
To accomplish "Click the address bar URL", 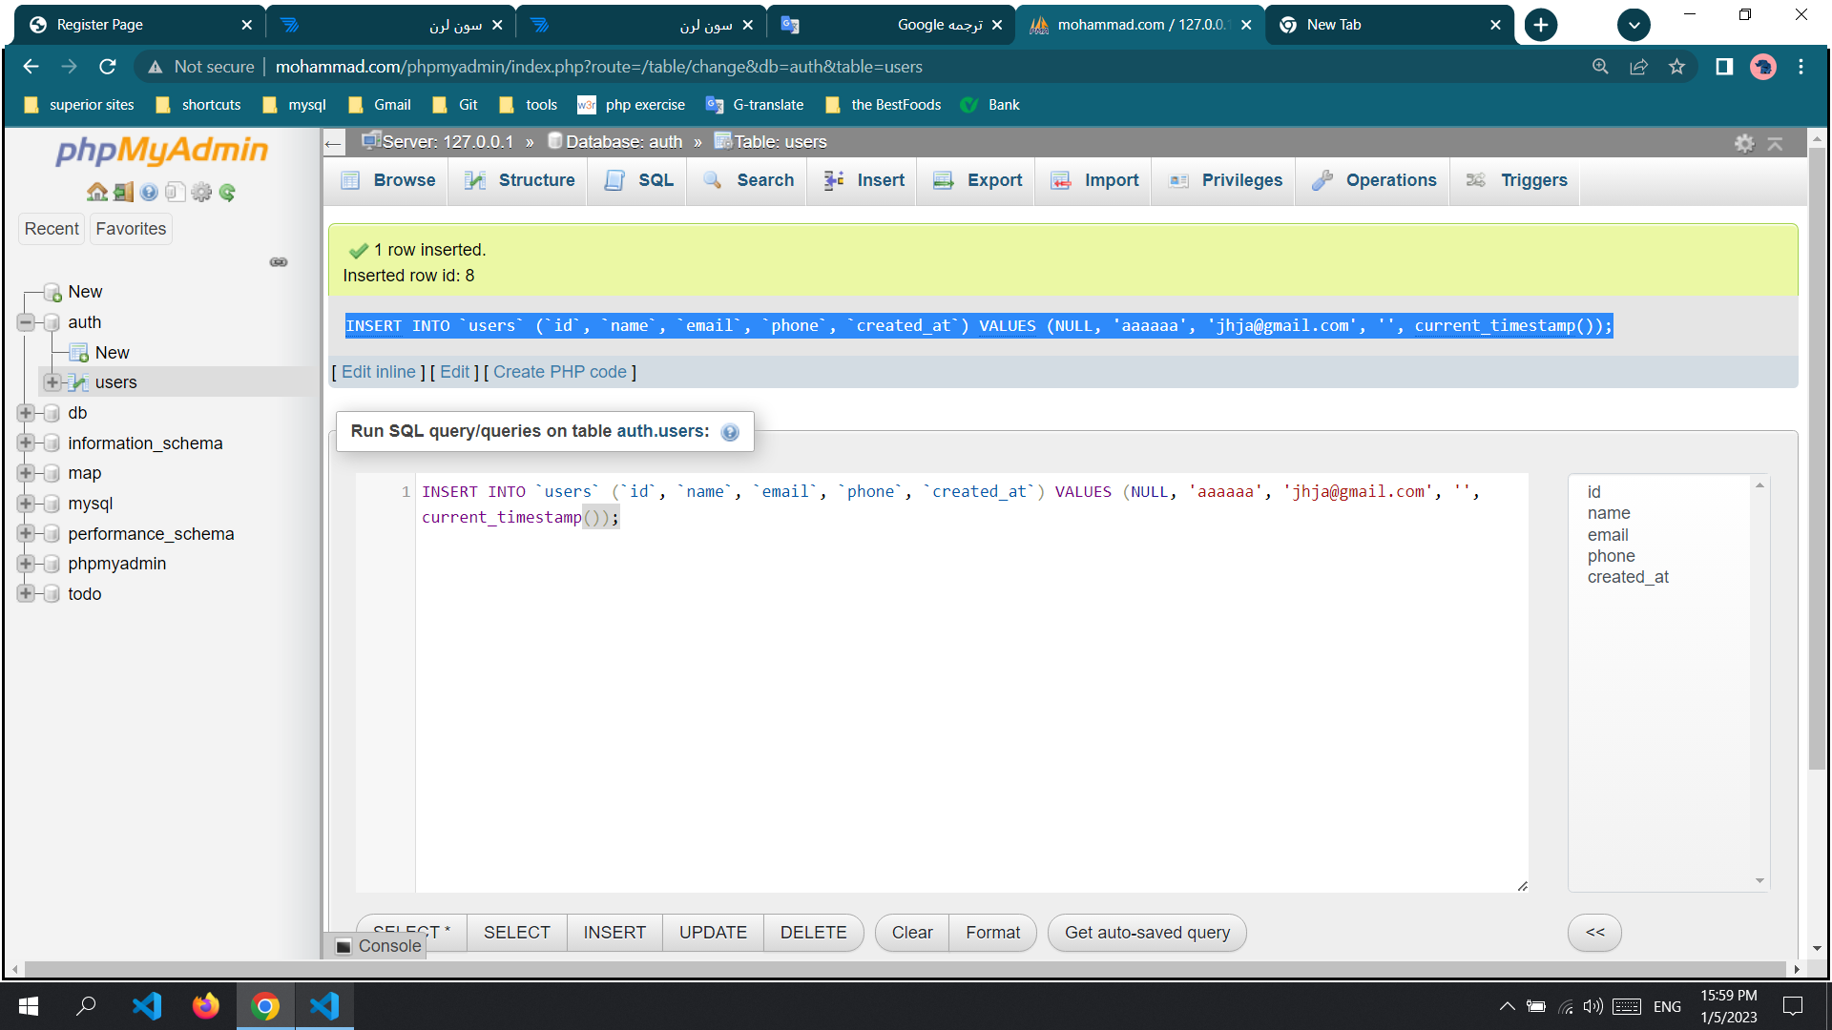I will tap(598, 67).
